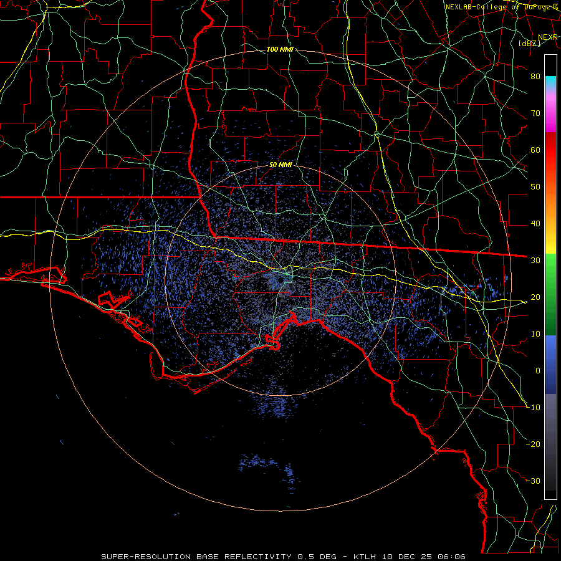Click the 20 dBZ scale label
Screen dimensions: 561x561
pos(535,297)
